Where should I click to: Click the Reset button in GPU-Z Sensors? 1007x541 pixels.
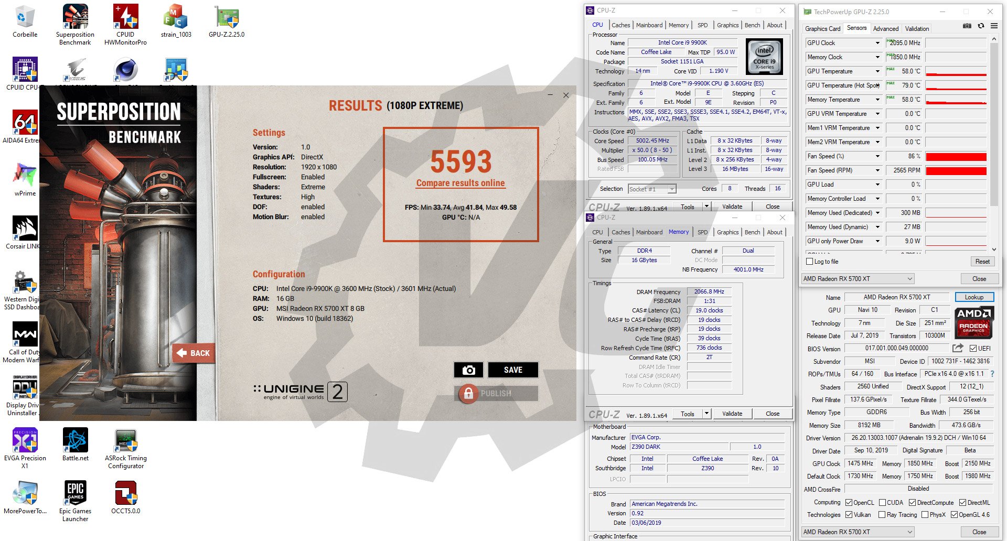pos(982,262)
